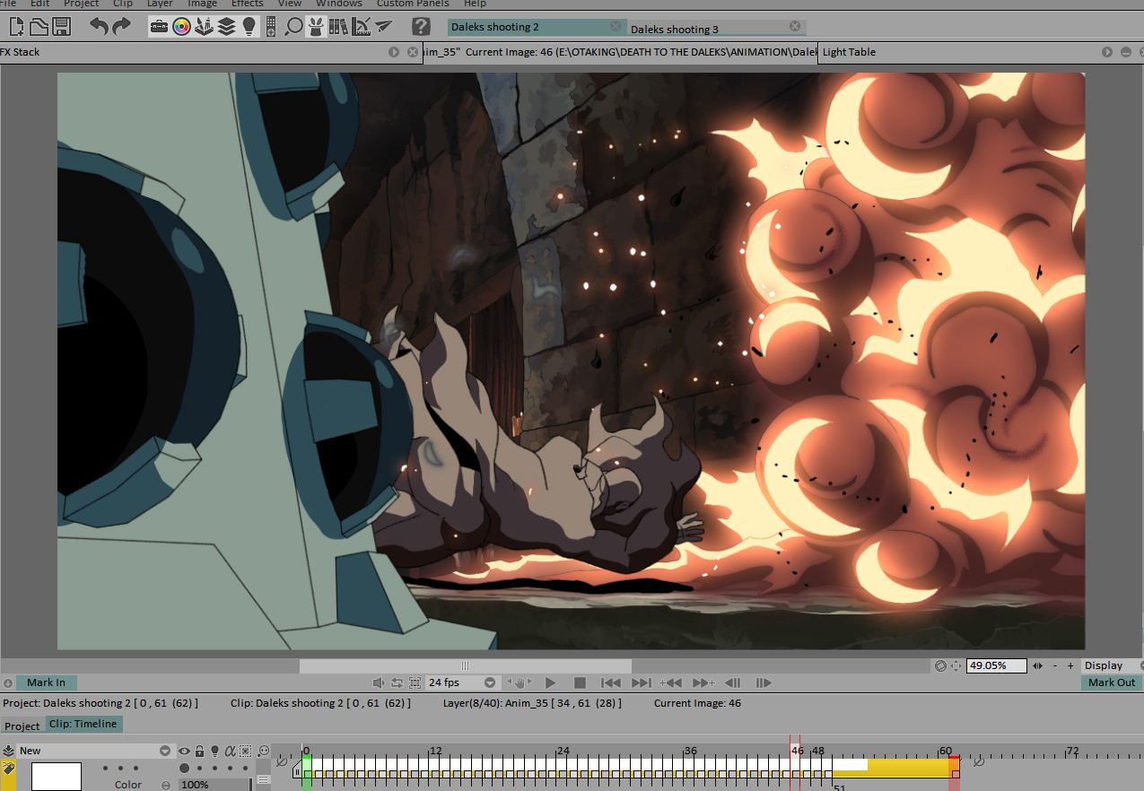Screen dimensions: 1144x791
Task: Open the library books icon
Action: click(338, 27)
